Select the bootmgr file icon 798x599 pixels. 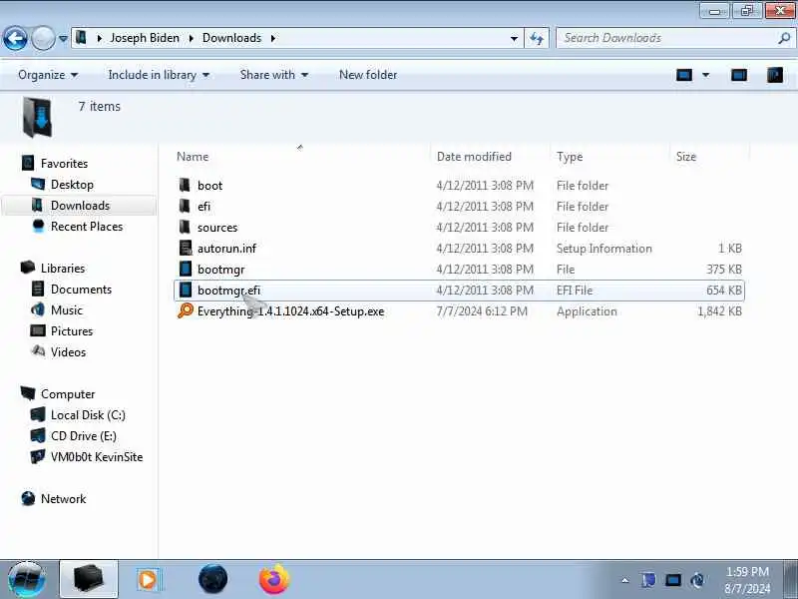[x=186, y=269]
